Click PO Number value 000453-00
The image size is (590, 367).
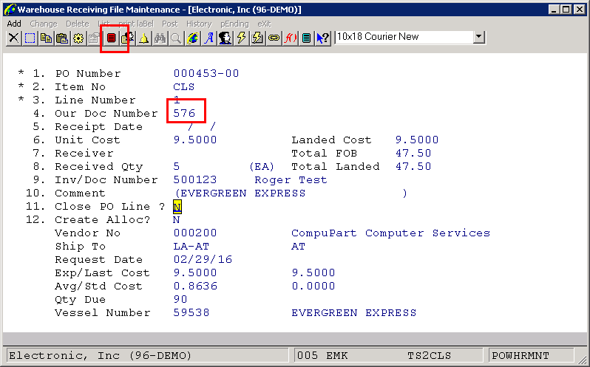206,73
